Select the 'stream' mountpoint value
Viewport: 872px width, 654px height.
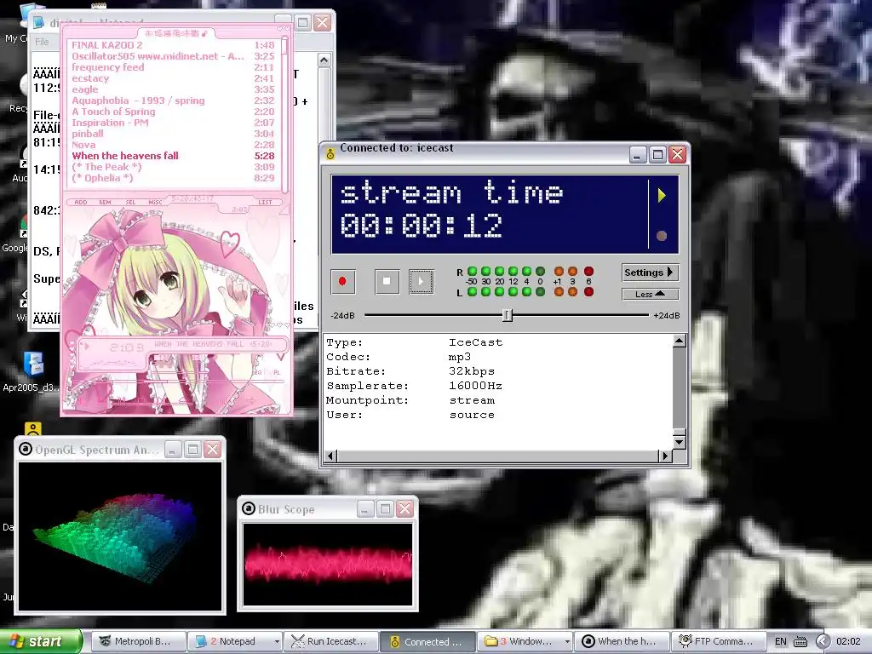pos(472,400)
